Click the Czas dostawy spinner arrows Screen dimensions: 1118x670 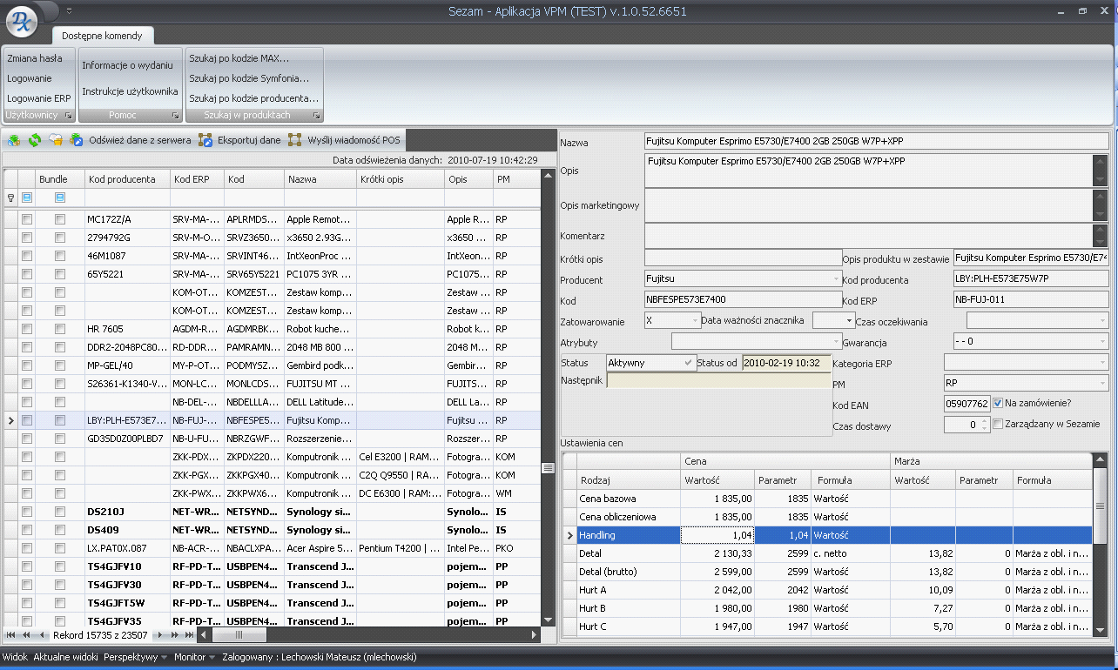point(983,425)
